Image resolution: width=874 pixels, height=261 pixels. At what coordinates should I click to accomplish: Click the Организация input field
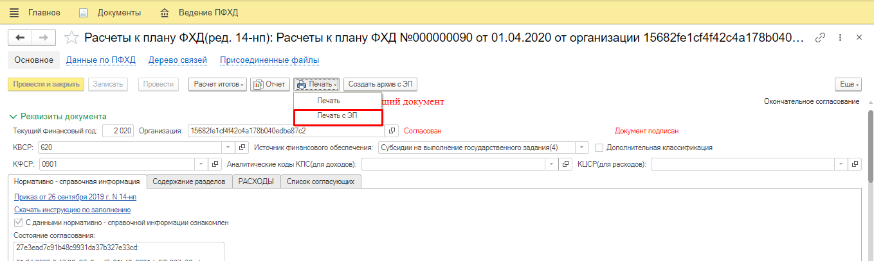[287, 130]
